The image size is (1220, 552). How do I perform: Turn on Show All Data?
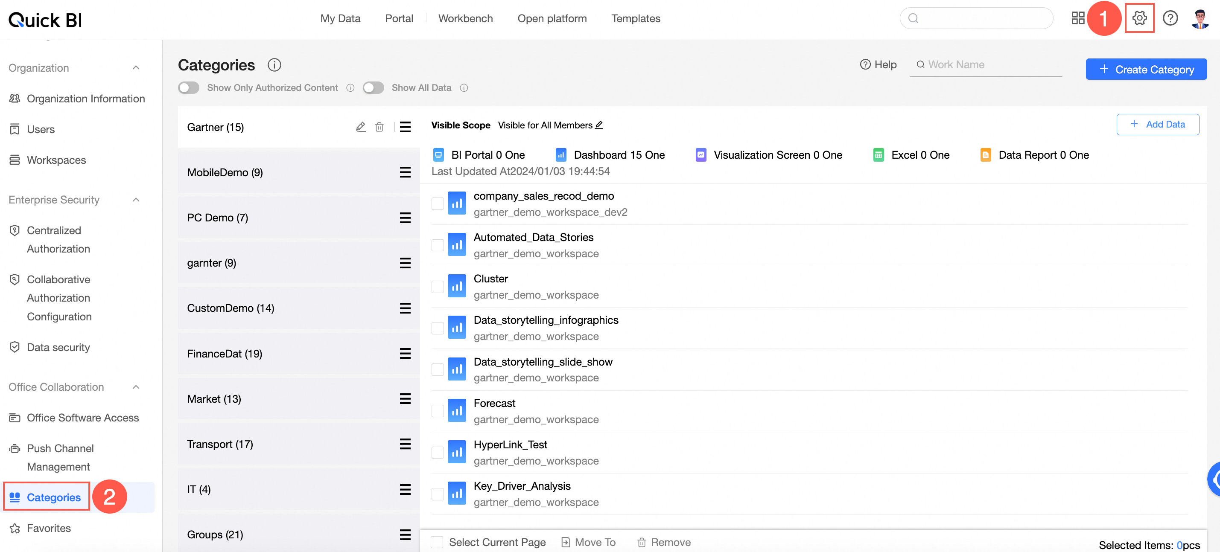[x=374, y=87]
